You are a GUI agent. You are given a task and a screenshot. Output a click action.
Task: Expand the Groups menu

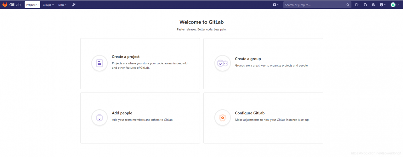[x=48, y=5]
